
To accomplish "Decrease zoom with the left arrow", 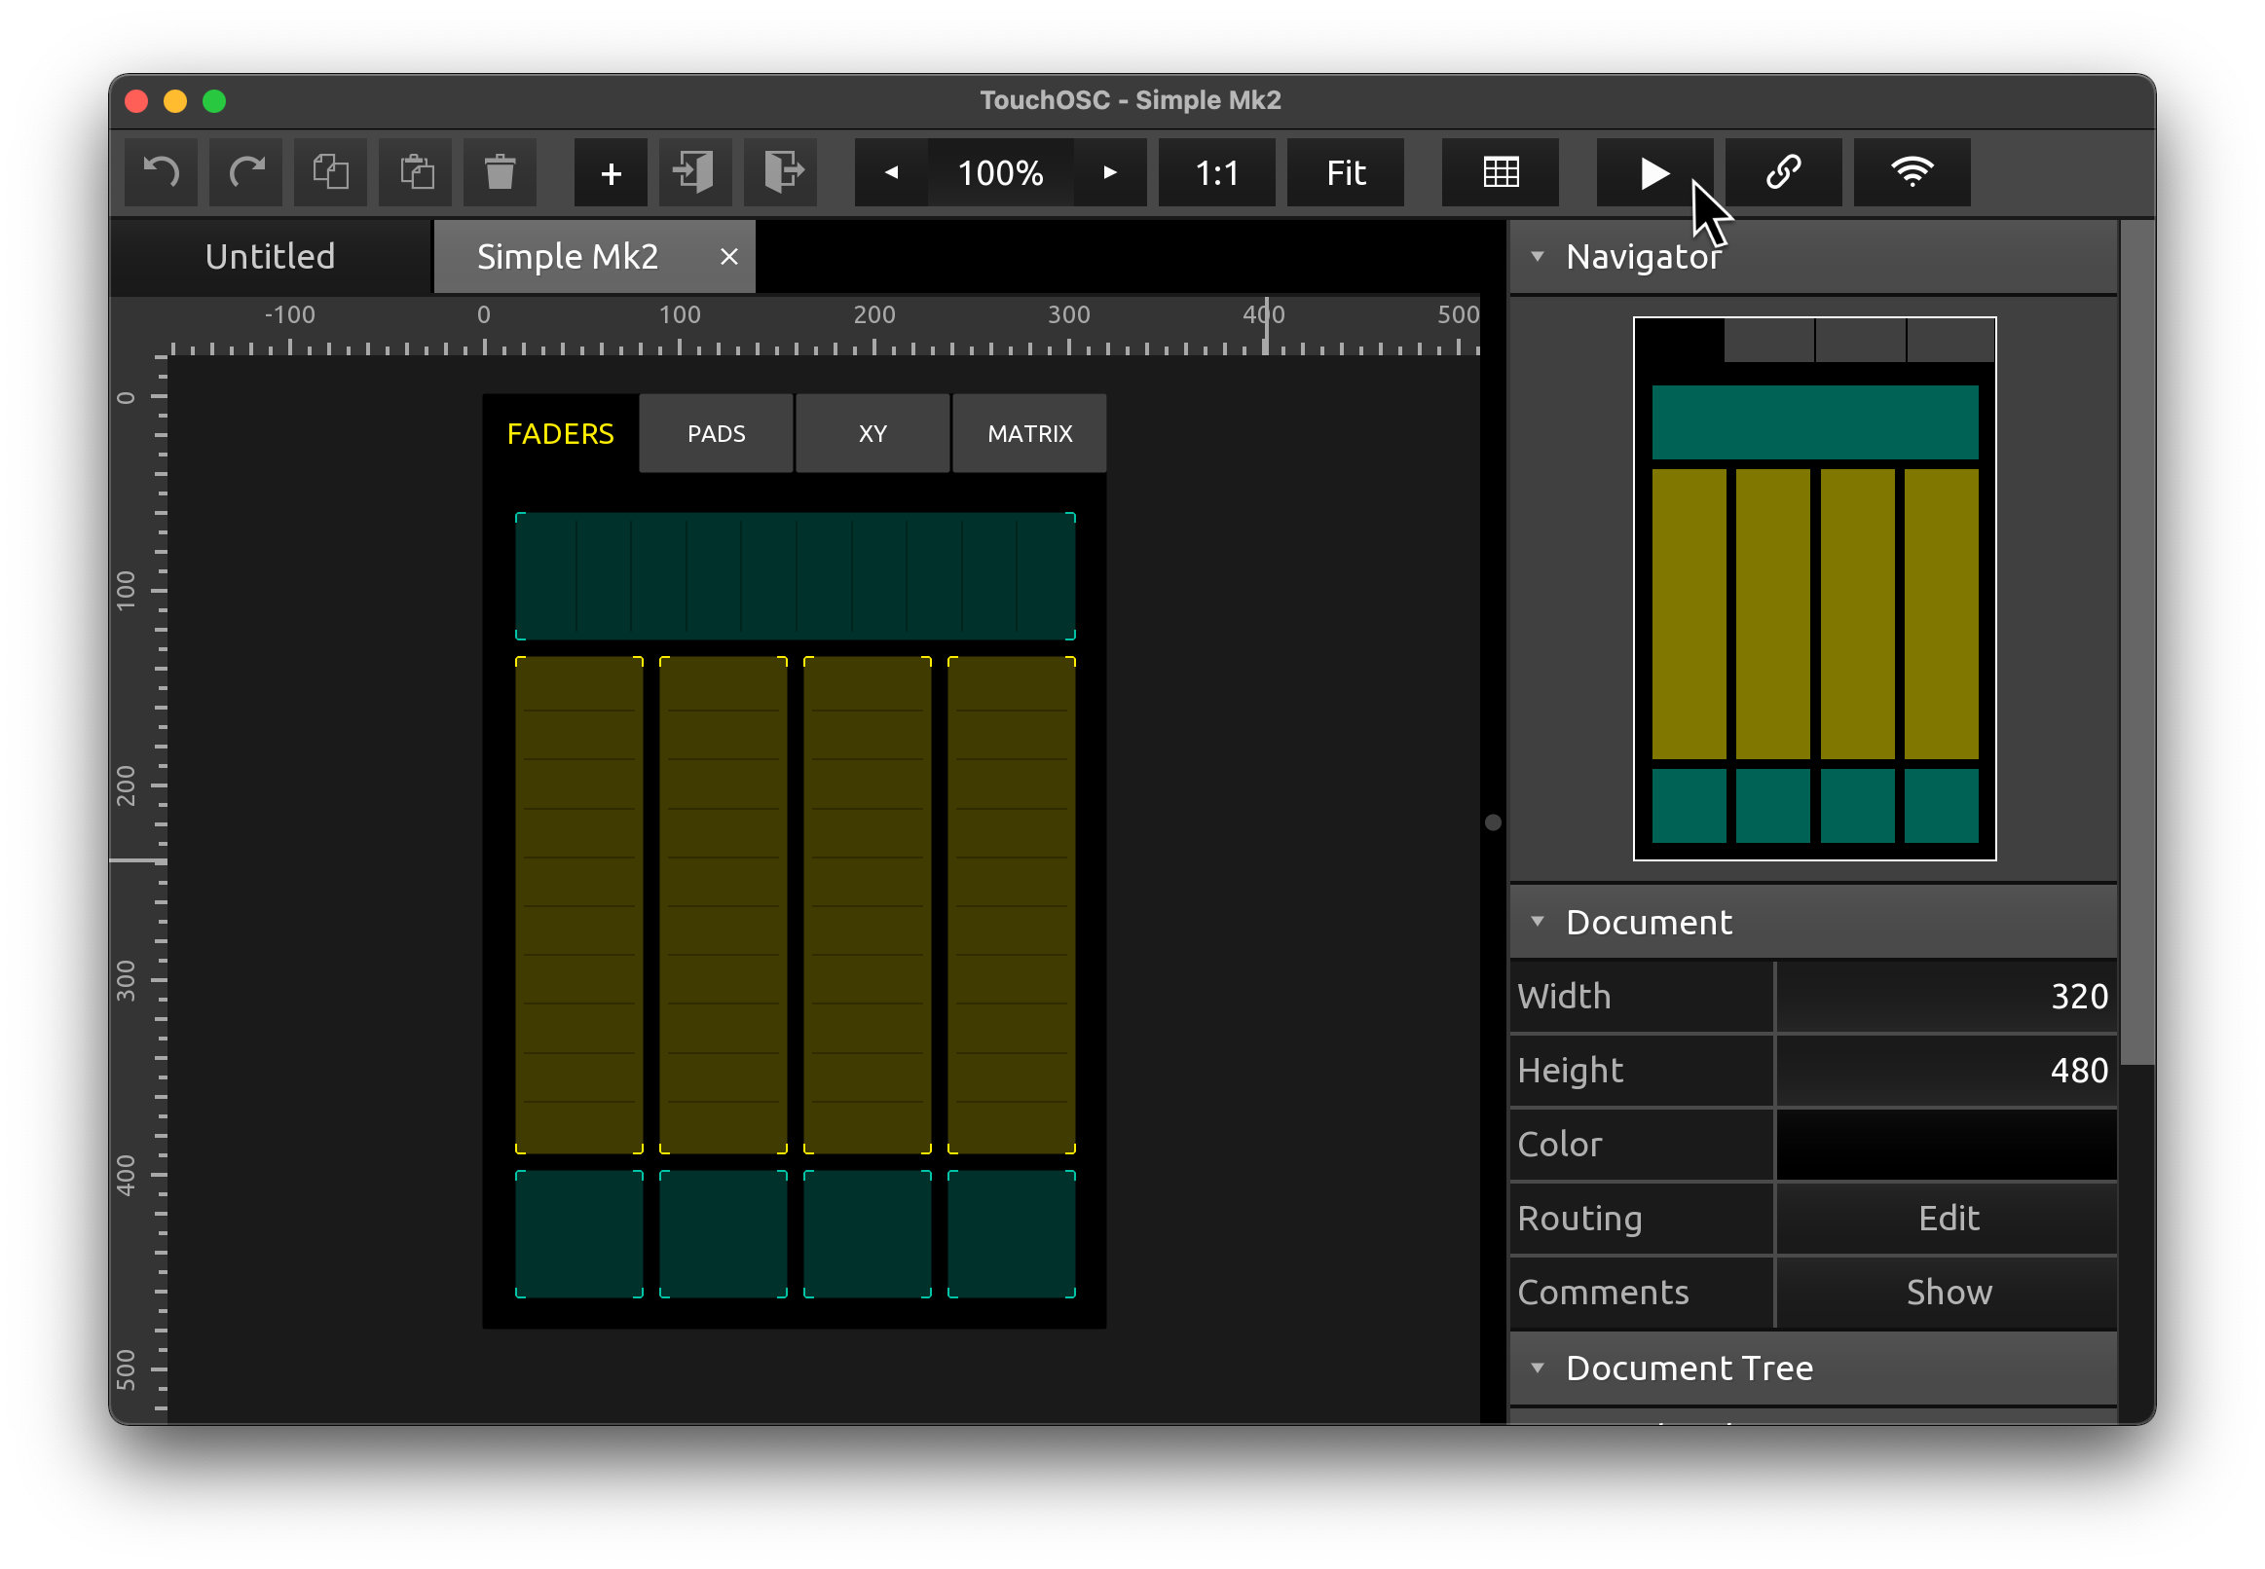I will coord(891,172).
